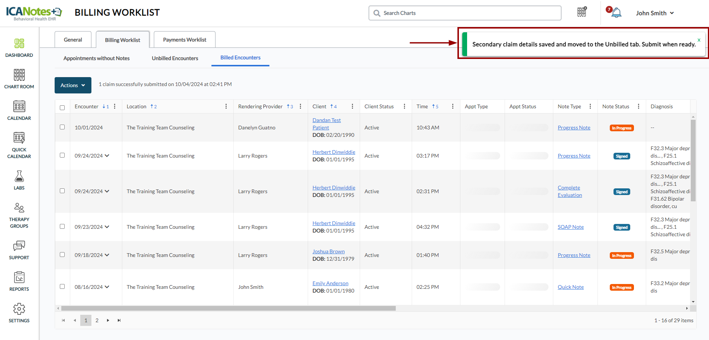709x340 pixels.
Task: Open the SOAP Note link
Action: point(570,227)
